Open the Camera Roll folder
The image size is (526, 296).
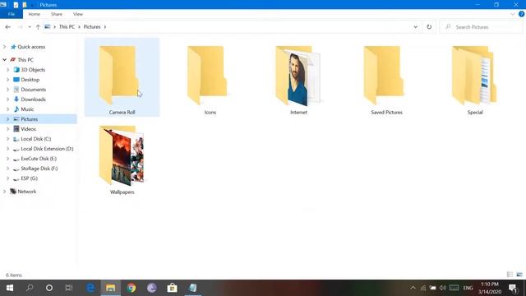(122, 76)
